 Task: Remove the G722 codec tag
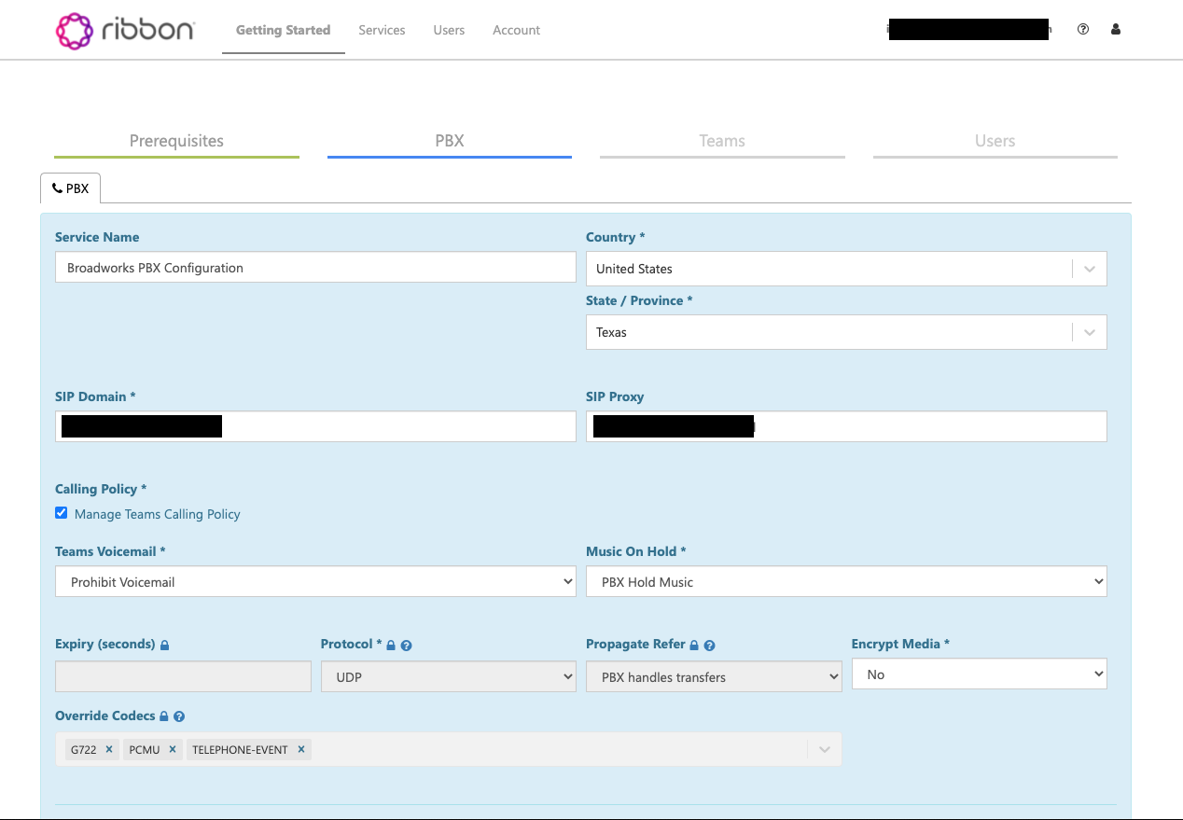coord(109,749)
